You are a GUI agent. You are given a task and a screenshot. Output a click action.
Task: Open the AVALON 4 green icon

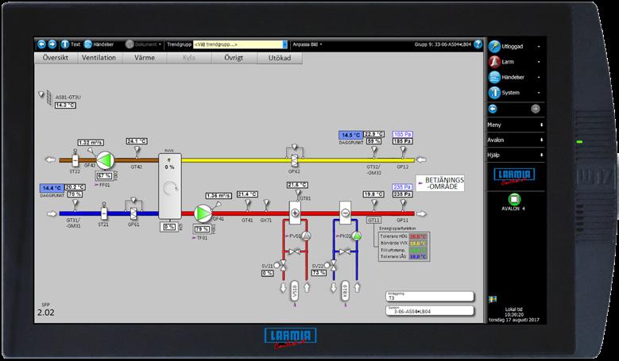tap(513, 199)
